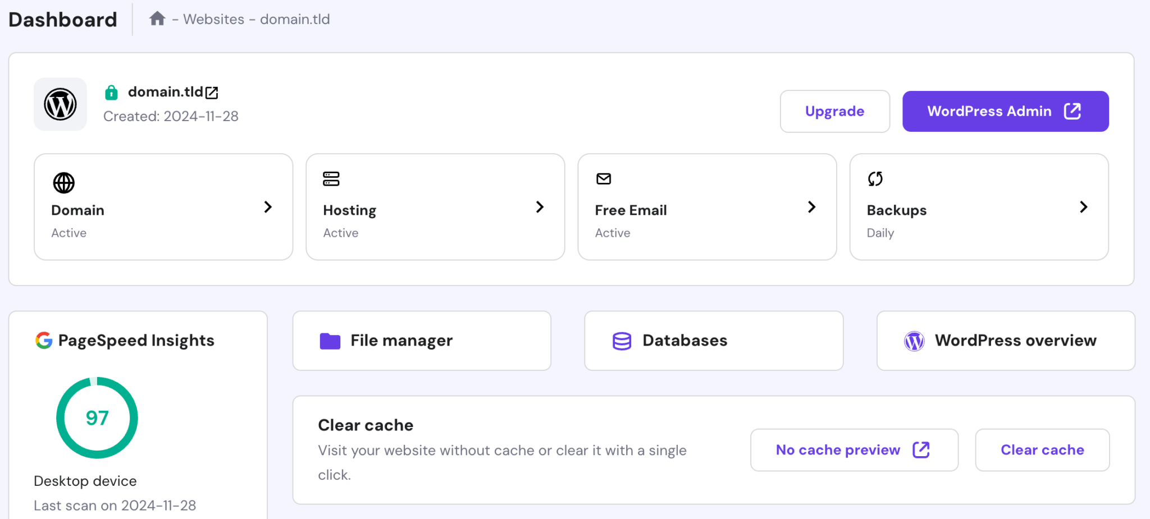Click the sync icon on the Backups card
Screen dimensions: 1150x519
point(874,179)
